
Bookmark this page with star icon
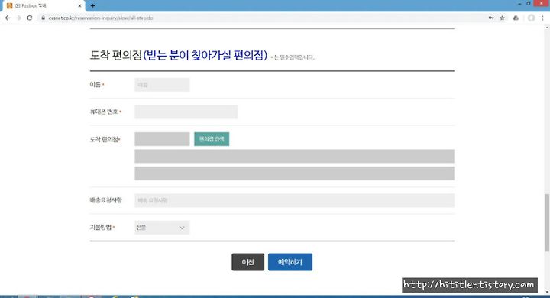[503, 18]
